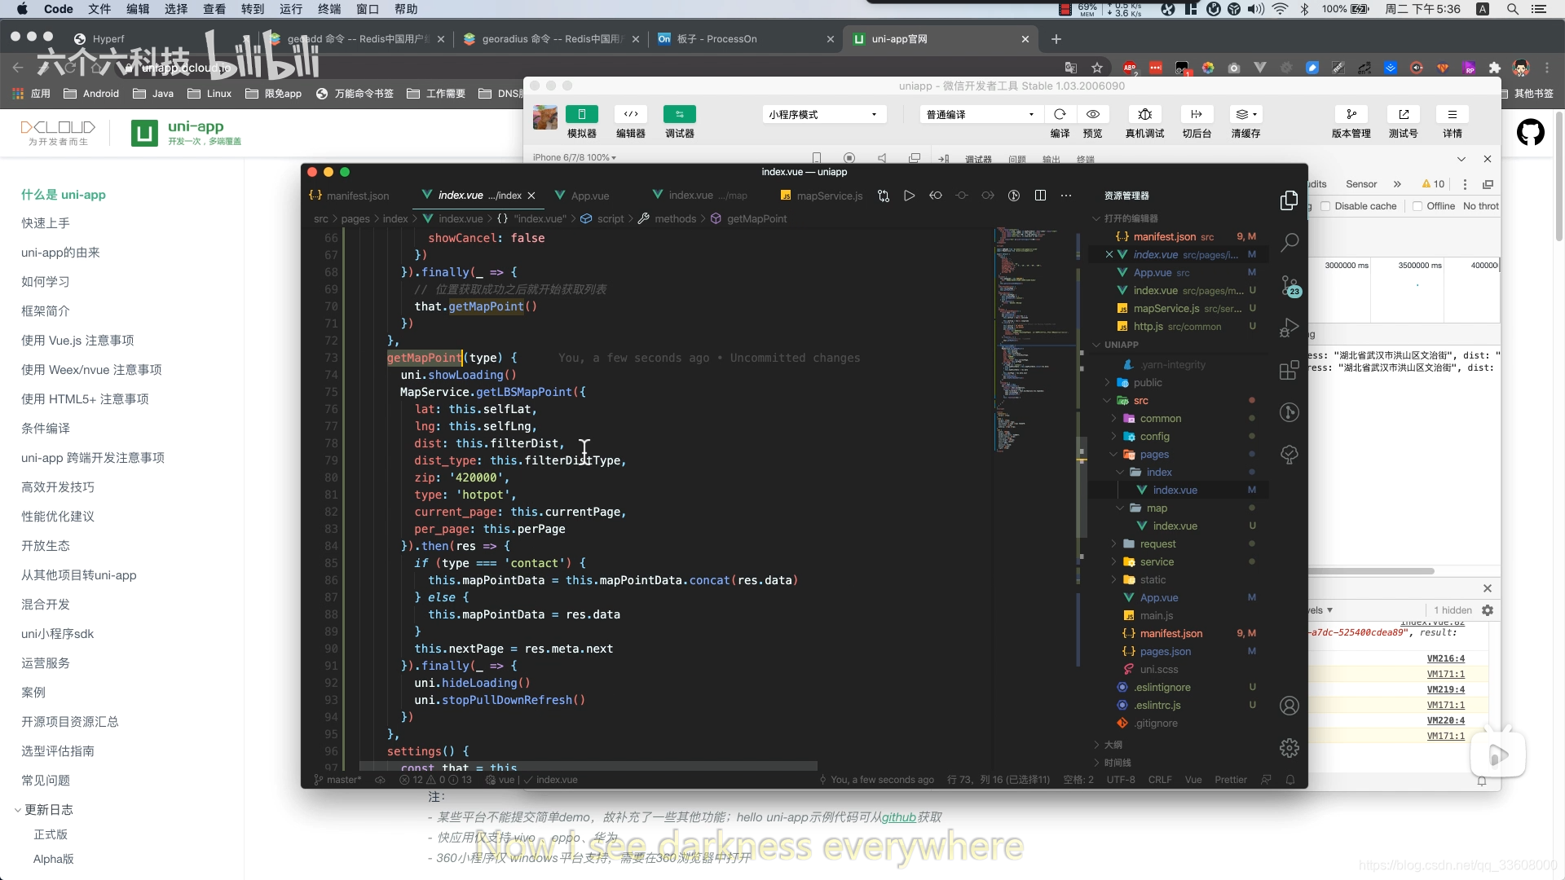Open Source Control with badge 23
This screenshot has width=1565, height=880.
point(1289,285)
